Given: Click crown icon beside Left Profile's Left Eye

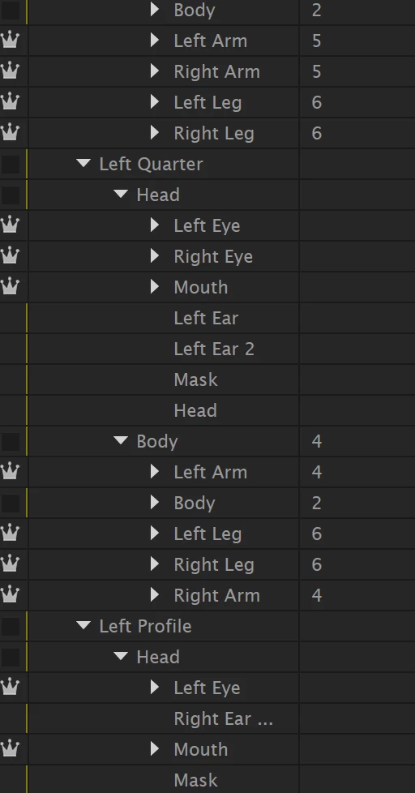Looking at the screenshot, I should (x=10, y=688).
